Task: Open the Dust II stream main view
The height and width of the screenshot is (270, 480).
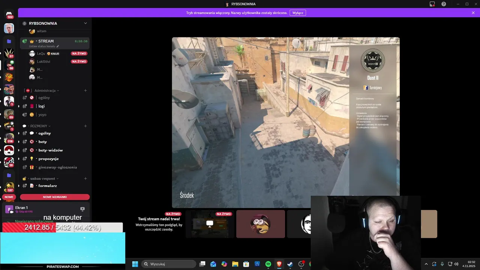Action: pos(286,122)
